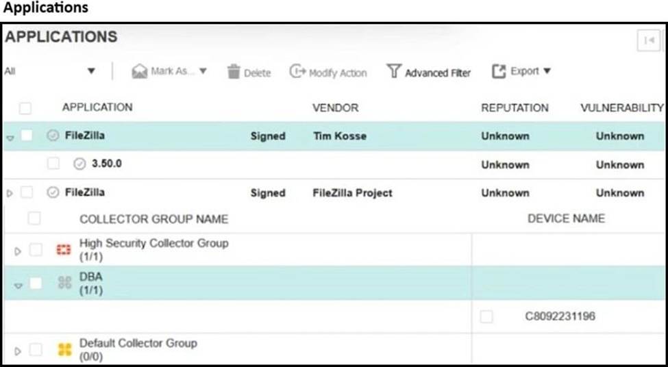Viewport: 668px width, 367px height.
Task: Click the Default Collector Group yellow icon
Action: (65, 350)
